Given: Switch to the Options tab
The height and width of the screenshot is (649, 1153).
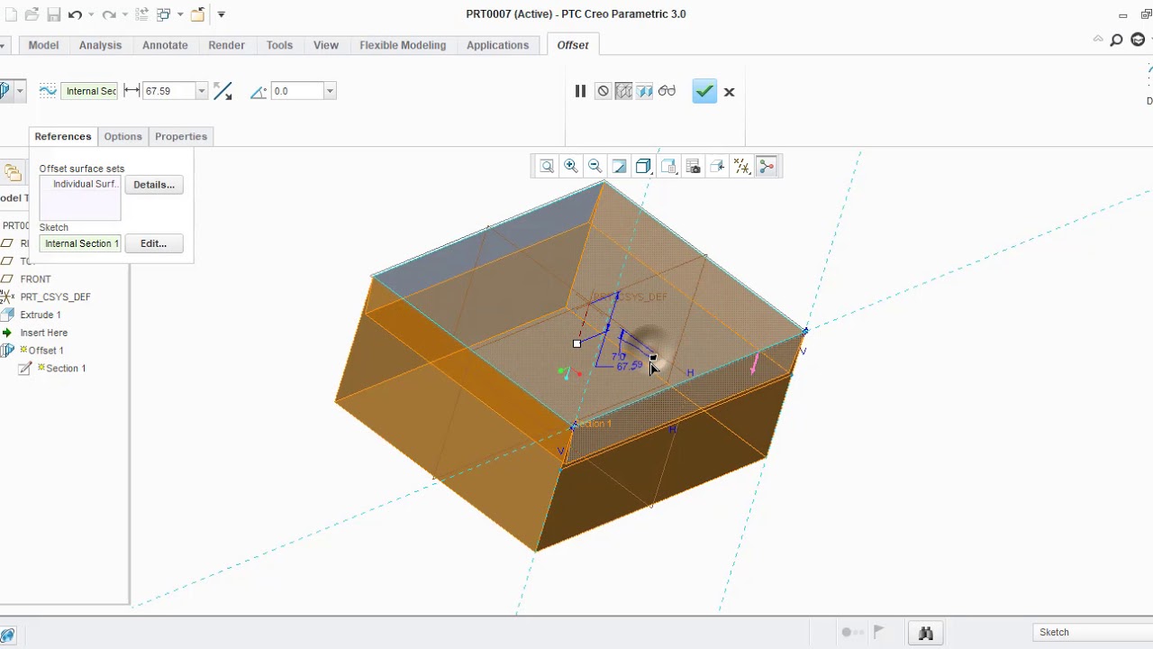Looking at the screenshot, I should (x=123, y=136).
